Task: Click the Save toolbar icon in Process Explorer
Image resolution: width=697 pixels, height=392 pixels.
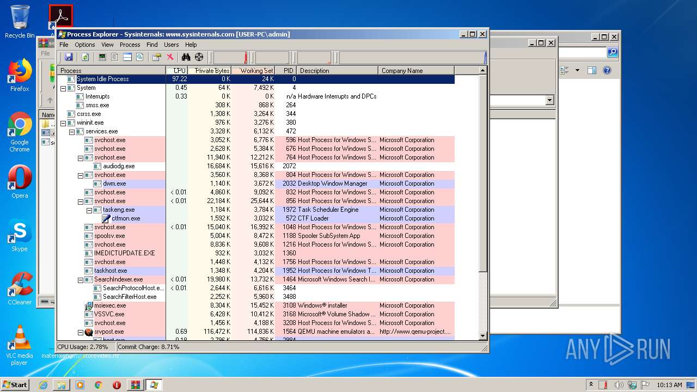Action: click(69, 57)
